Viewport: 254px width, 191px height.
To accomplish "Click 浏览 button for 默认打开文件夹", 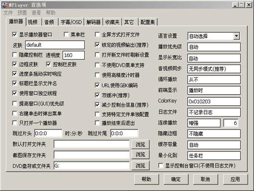I will coord(140,144).
